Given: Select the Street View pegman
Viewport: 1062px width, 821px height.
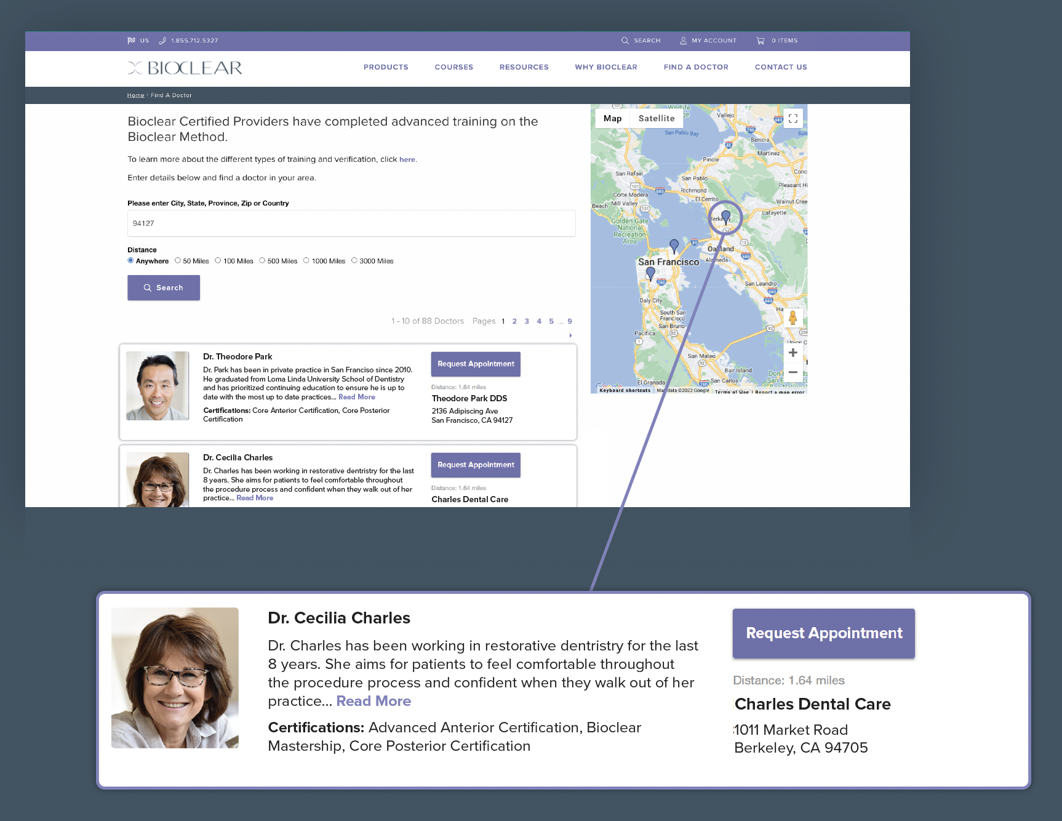Looking at the screenshot, I should (793, 318).
